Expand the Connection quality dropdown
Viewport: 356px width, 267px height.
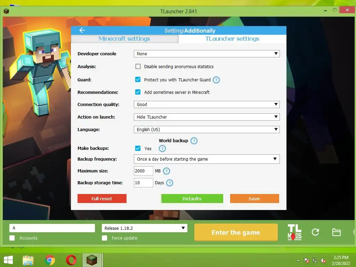coord(207,104)
